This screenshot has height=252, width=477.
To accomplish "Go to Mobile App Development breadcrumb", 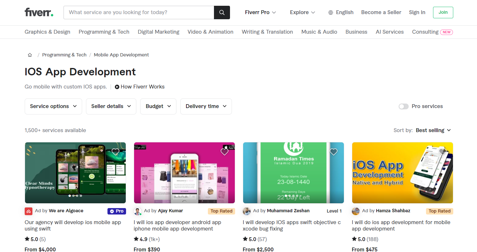I will pyautogui.click(x=121, y=55).
